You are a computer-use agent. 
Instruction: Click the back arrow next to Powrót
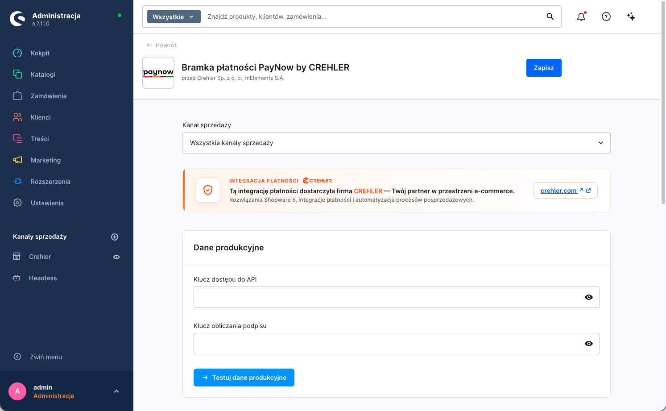pos(149,45)
